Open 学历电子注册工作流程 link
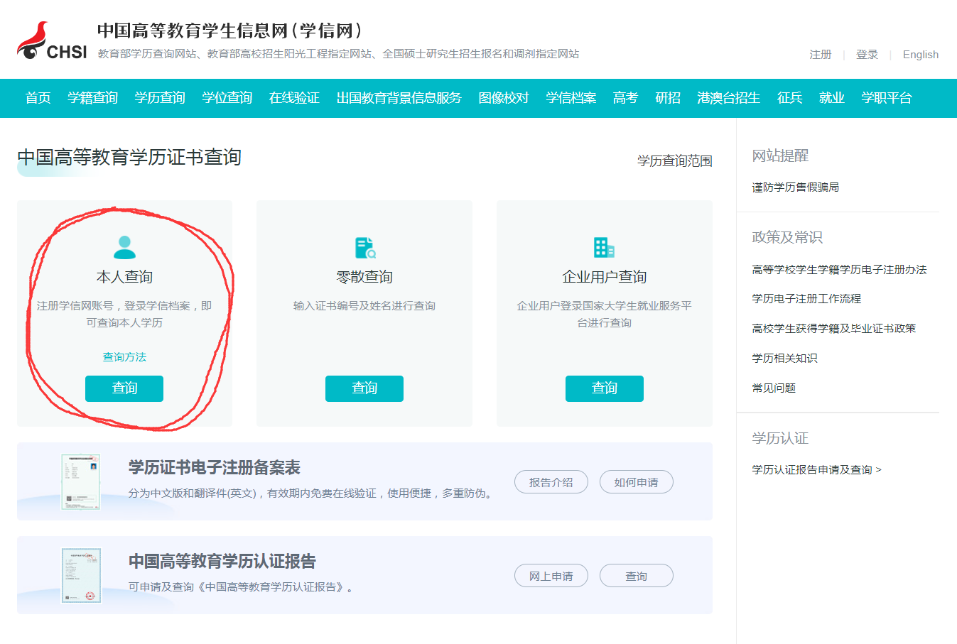The height and width of the screenshot is (644, 957). click(x=806, y=299)
